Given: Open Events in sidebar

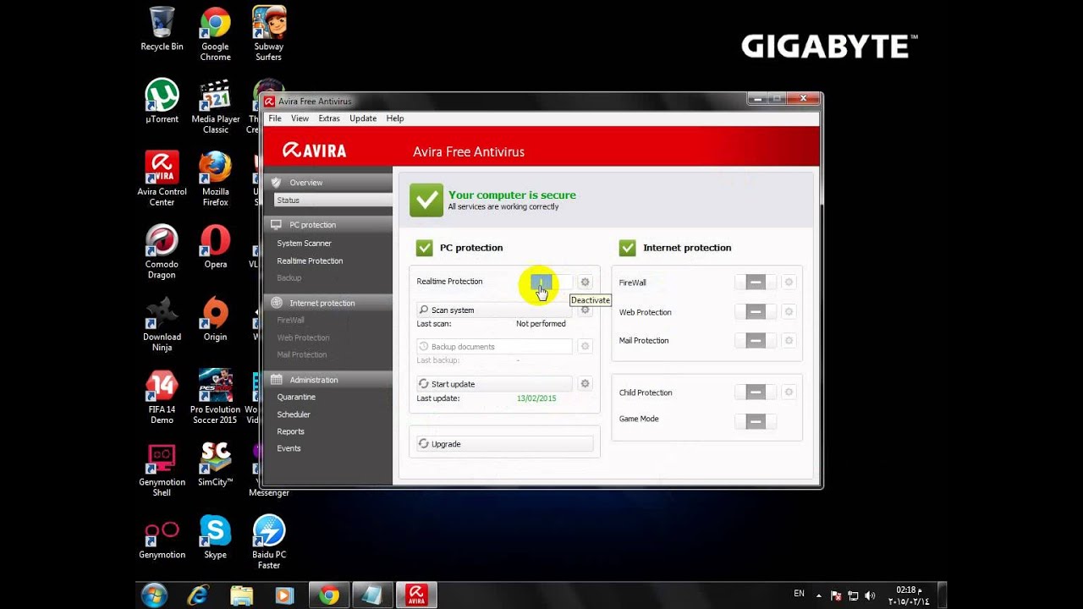Looking at the screenshot, I should (x=289, y=448).
